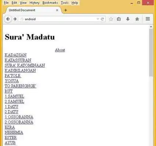Open the 2 DATU link
This screenshot has height=146, width=156.
pyautogui.click(x=11, y=112)
